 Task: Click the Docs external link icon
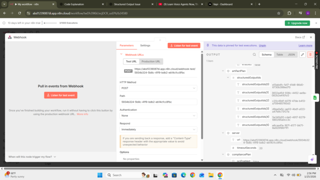tap(304, 37)
